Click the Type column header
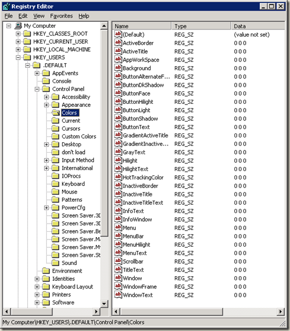 [201, 26]
